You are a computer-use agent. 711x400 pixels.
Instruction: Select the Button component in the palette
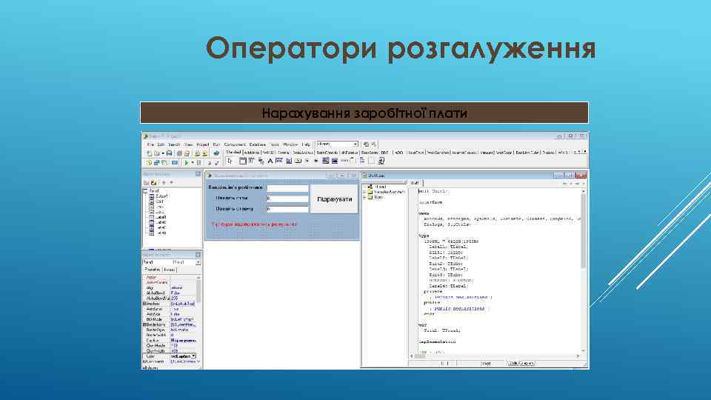click(x=298, y=161)
